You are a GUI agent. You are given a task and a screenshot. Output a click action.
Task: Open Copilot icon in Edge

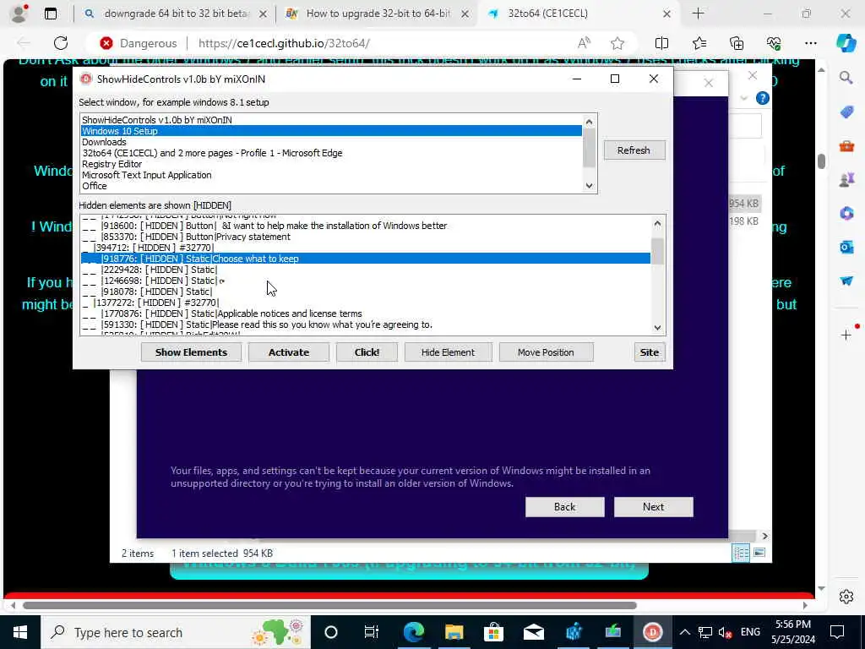846,43
